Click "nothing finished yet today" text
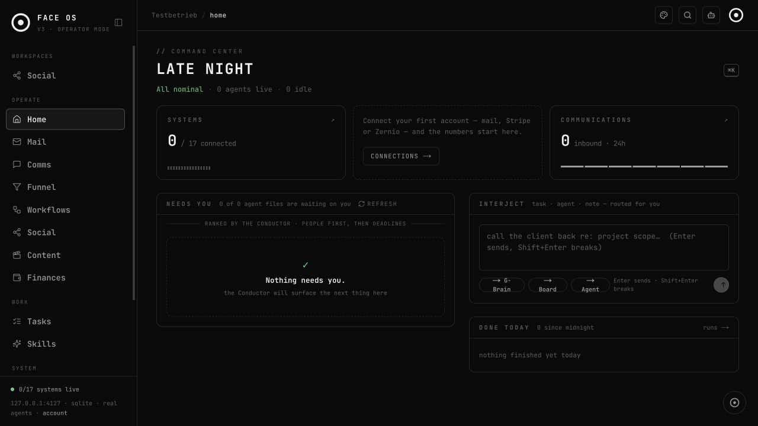The image size is (758, 426). (x=529, y=356)
